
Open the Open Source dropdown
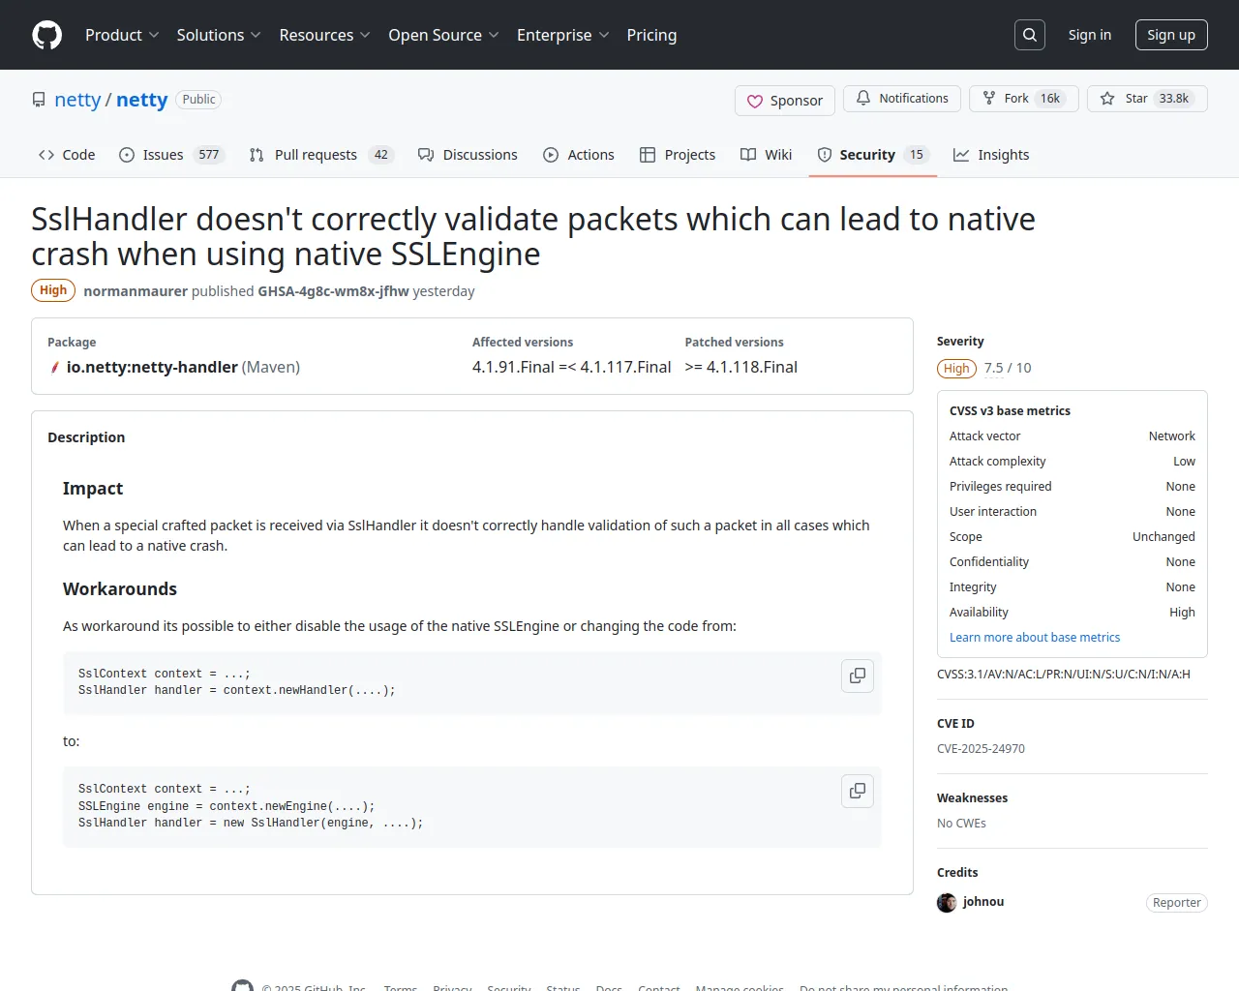coord(443,35)
